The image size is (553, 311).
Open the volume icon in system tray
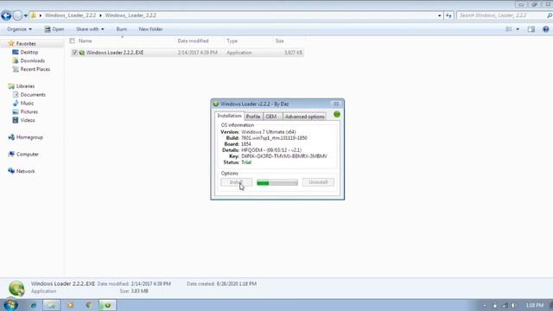[x=513, y=305]
